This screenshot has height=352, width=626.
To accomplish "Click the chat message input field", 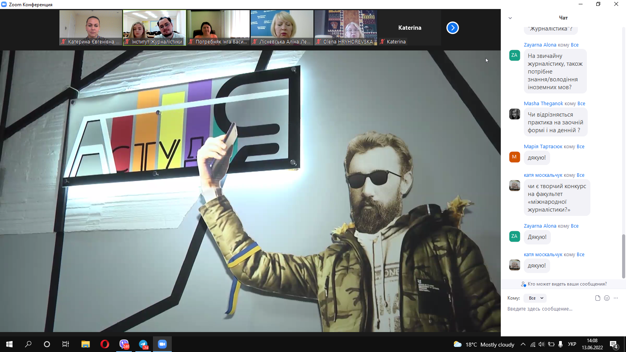I will (x=559, y=309).
